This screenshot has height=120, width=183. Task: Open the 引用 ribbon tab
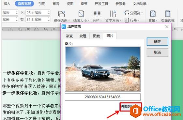[x=42, y=4]
